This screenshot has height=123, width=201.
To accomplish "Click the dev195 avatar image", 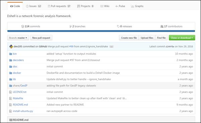I will point(11,46).
